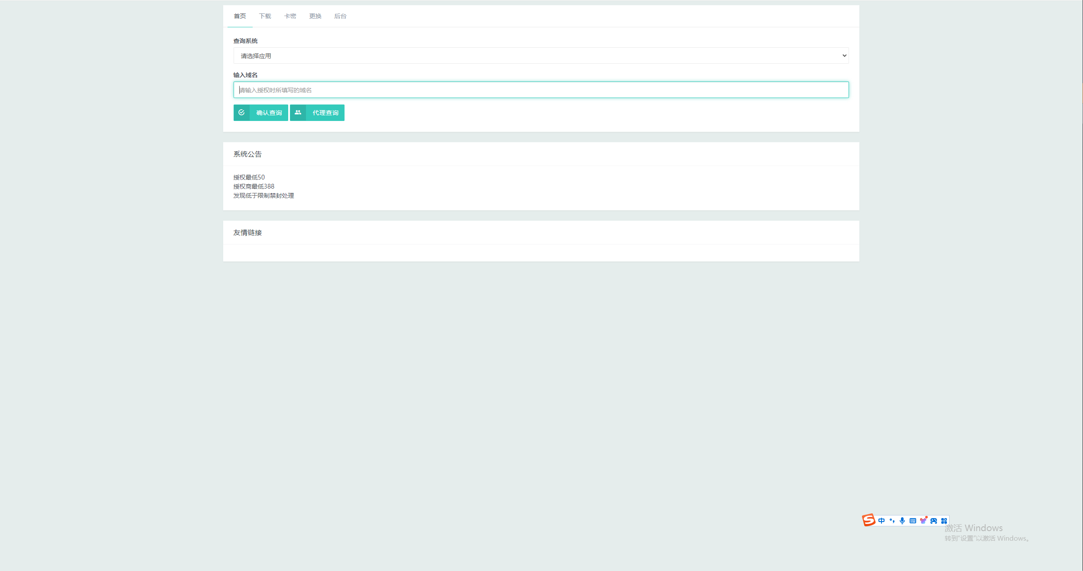This screenshot has width=1083, height=571.
Task: Click the 确认查询 confirm button
Action: (x=259, y=112)
